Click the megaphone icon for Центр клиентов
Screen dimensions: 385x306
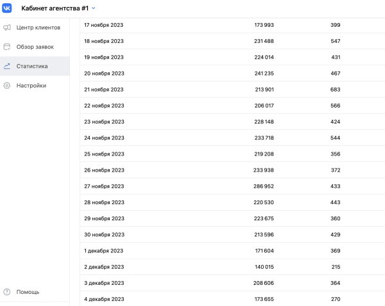pyautogui.click(x=7, y=28)
